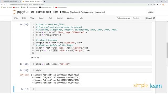Open the Edit menu
Image resolution: width=168 pixels, height=94 pixels.
click(24, 18)
